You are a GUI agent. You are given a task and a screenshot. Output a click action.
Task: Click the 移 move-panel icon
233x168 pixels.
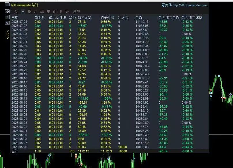tap(7, 11)
